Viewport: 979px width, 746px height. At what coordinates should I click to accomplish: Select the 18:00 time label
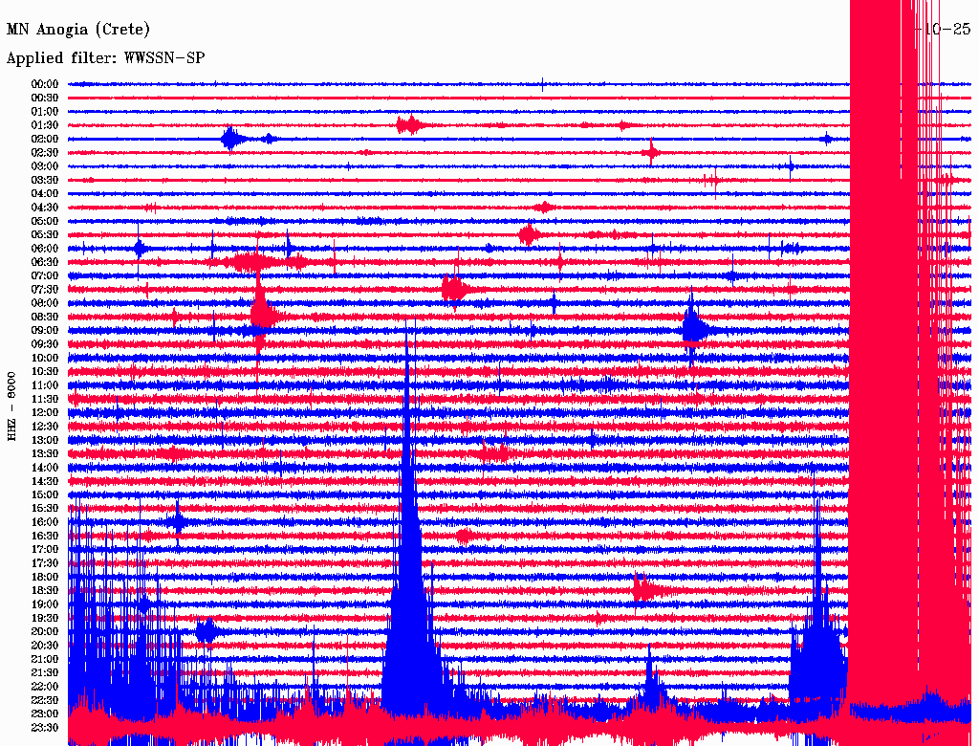click(45, 577)
